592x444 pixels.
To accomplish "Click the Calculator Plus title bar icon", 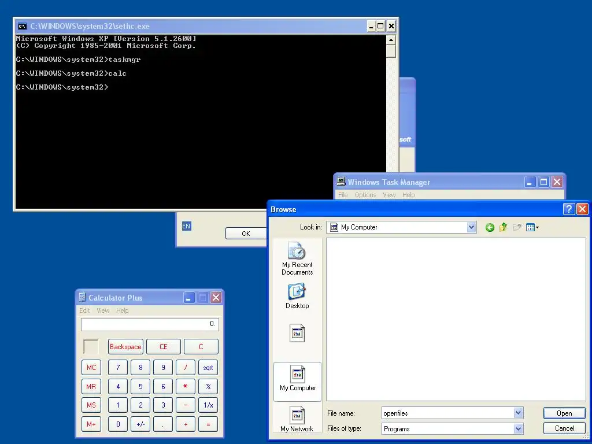I will pos(82,297).
